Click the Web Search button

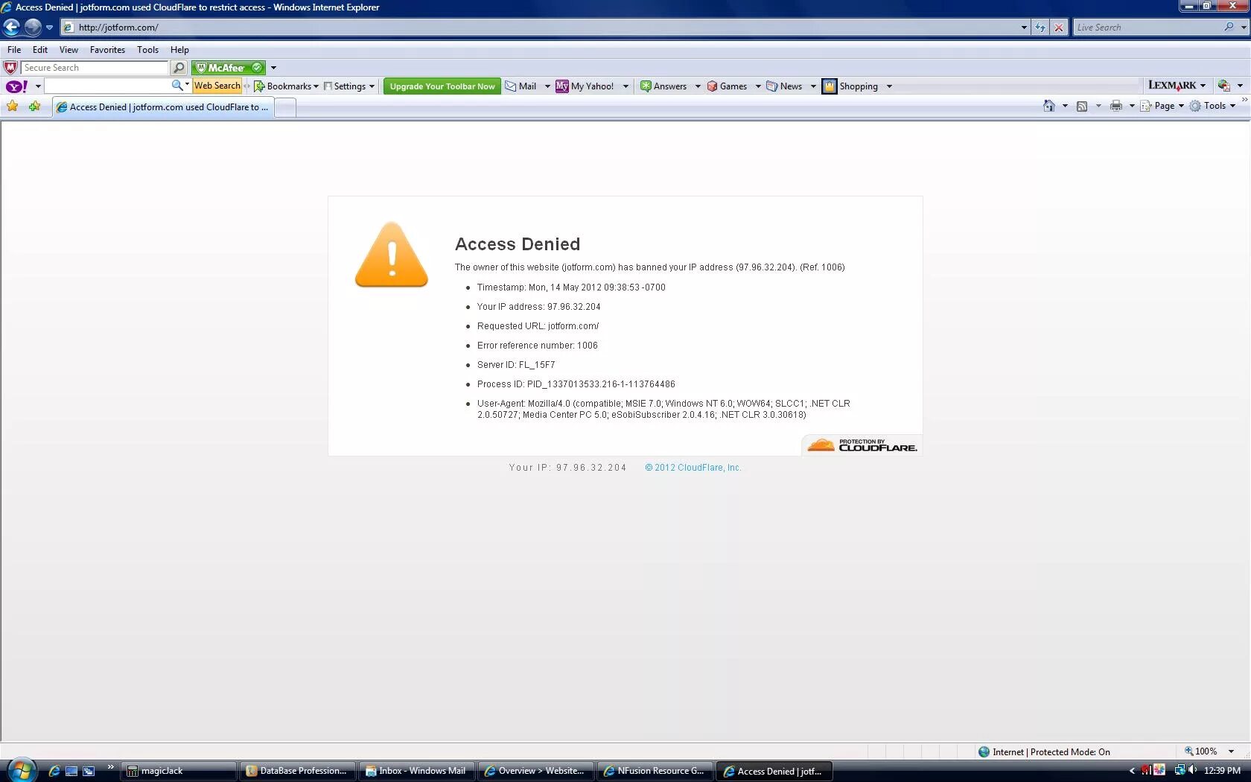coord(217,86)
